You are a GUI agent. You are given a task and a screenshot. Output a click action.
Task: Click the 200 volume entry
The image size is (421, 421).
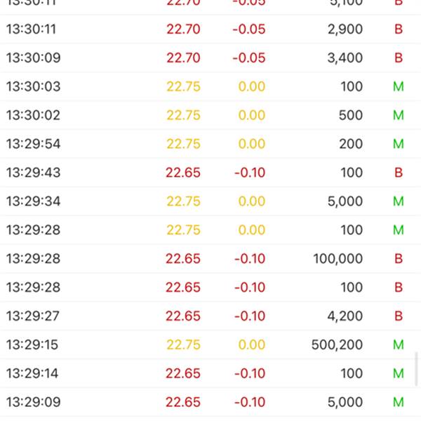coord(350,144)
